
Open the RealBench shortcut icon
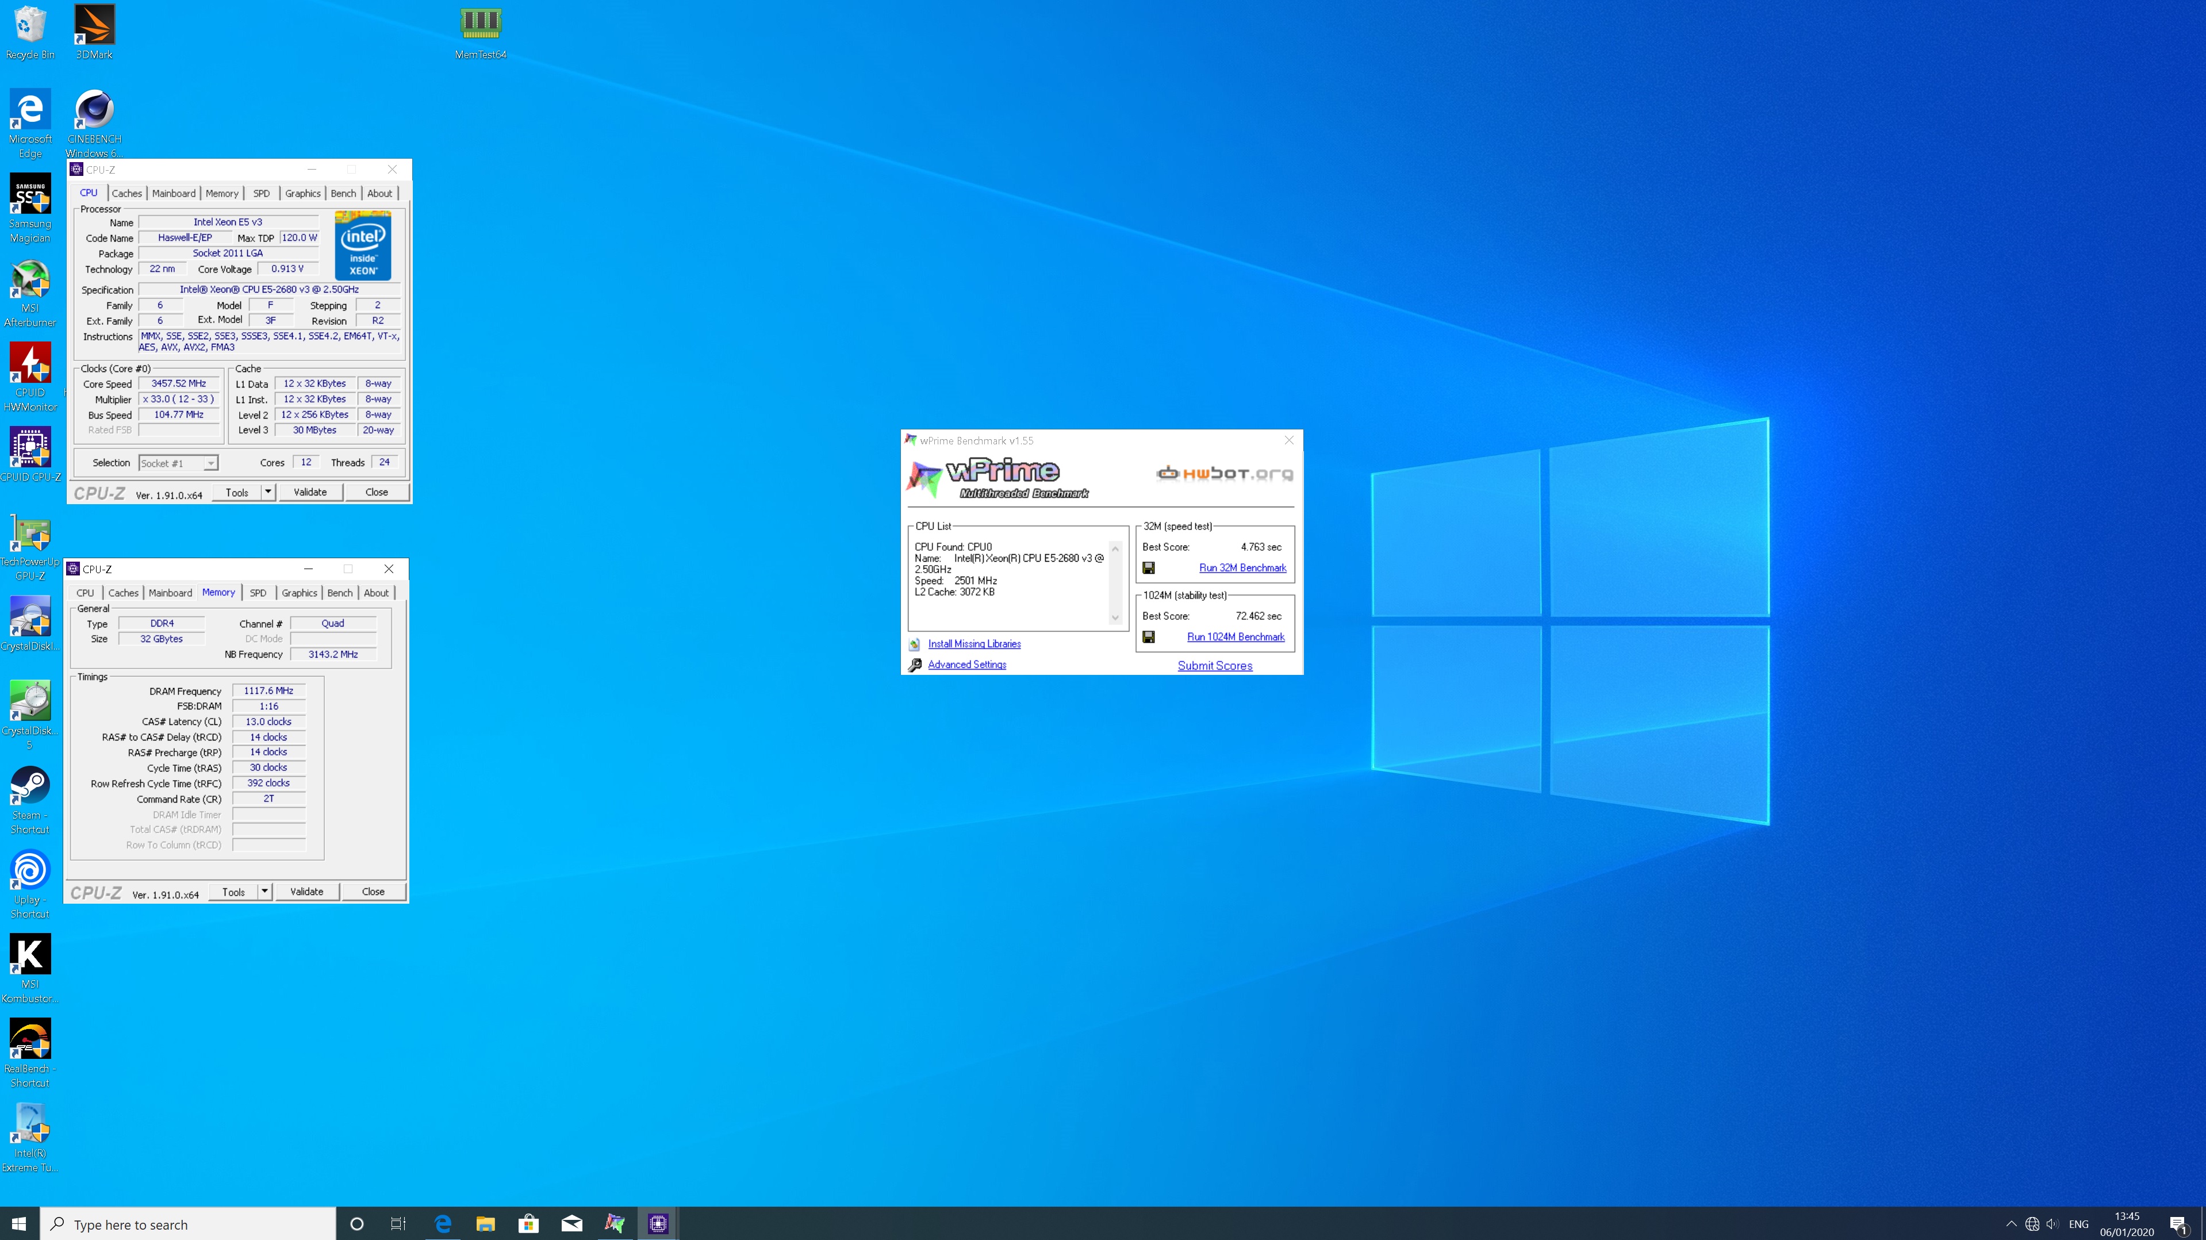click(30, 1053)
